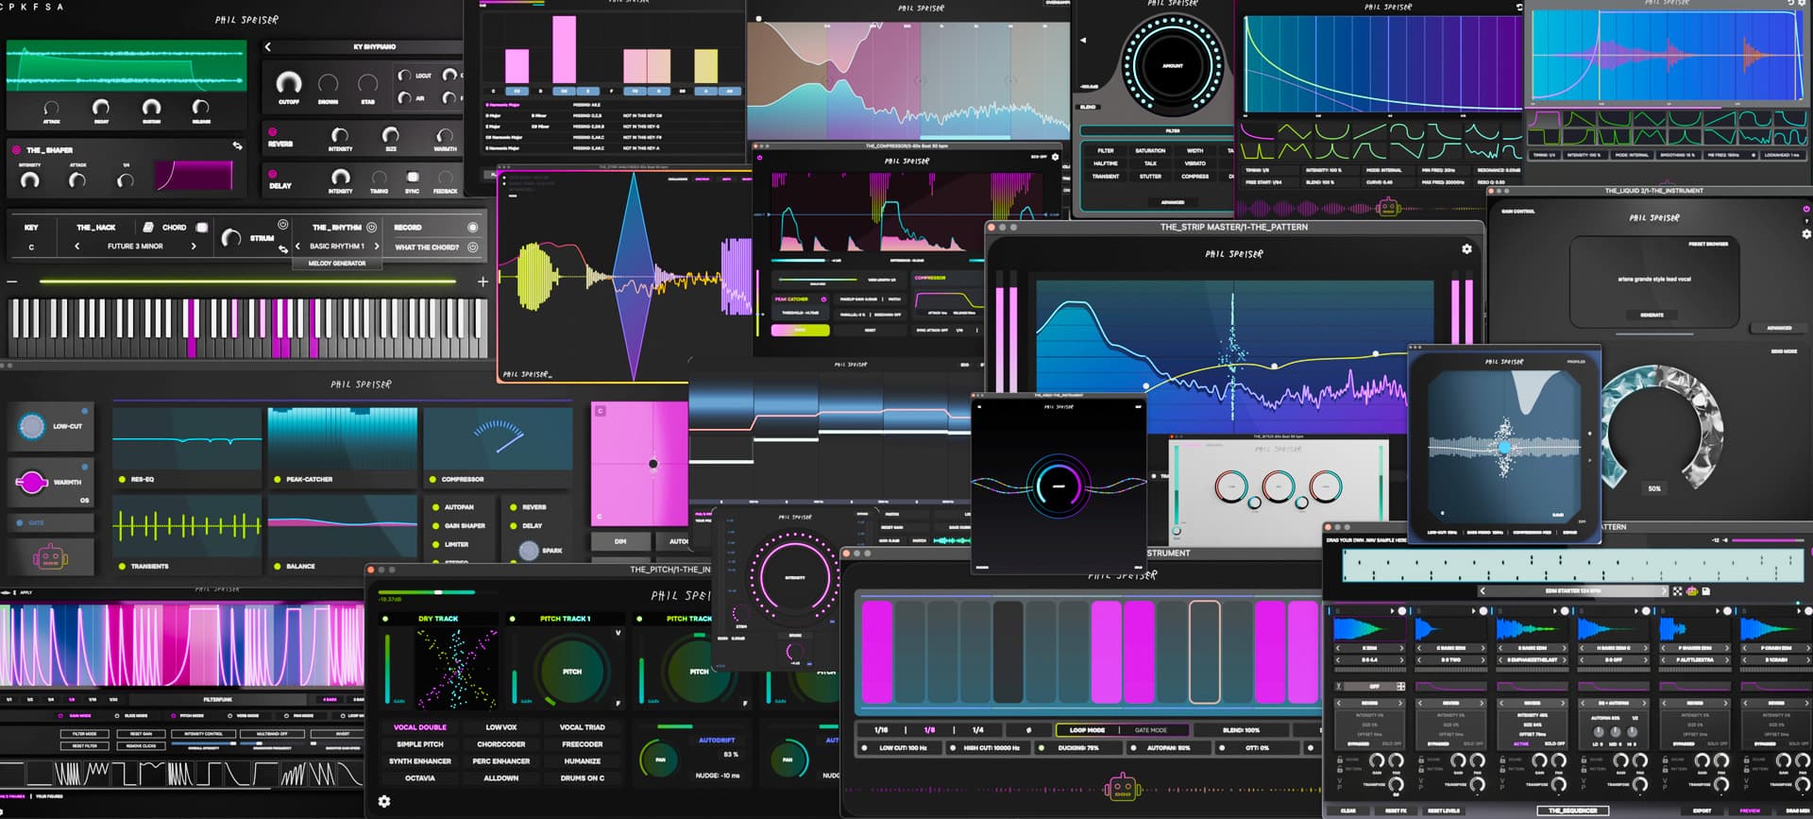Toggle the STRUM power icon

pyautogui.click(x=282, y=224)
